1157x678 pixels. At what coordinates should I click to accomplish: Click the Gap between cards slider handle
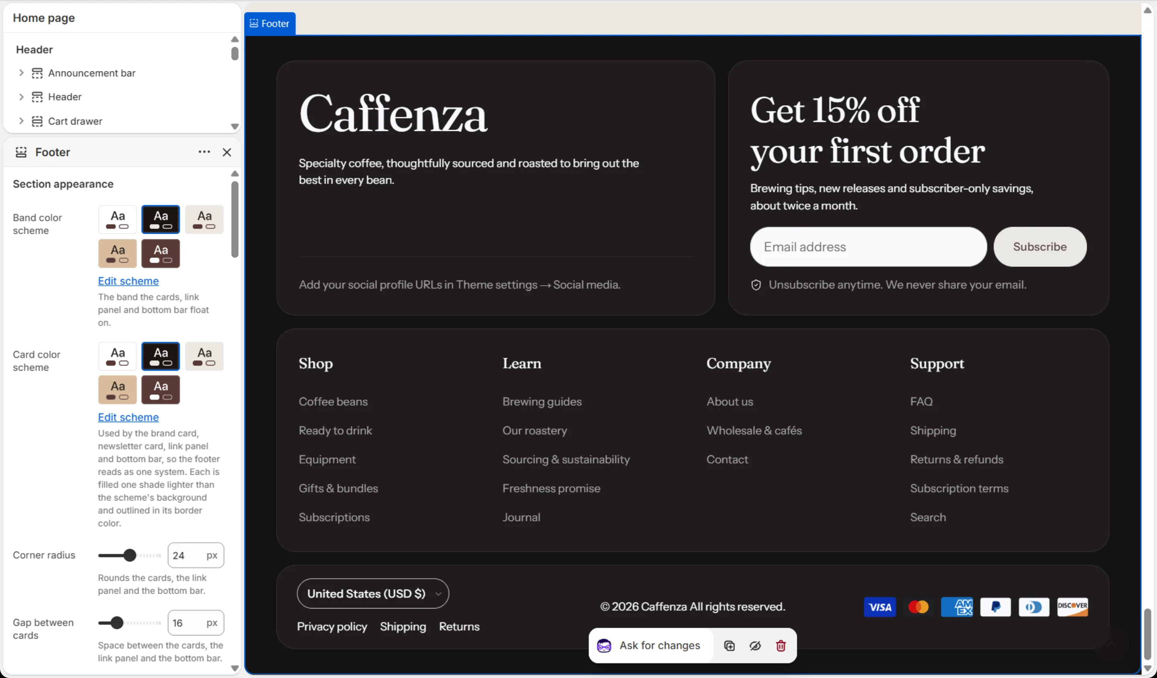[x=117, y=623]
